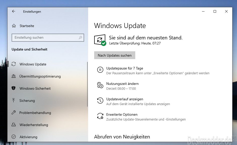Click the Aktivierung checkmark circle icon
The height and width of the screenshot is (145, 237).
(x=14, y=137)
